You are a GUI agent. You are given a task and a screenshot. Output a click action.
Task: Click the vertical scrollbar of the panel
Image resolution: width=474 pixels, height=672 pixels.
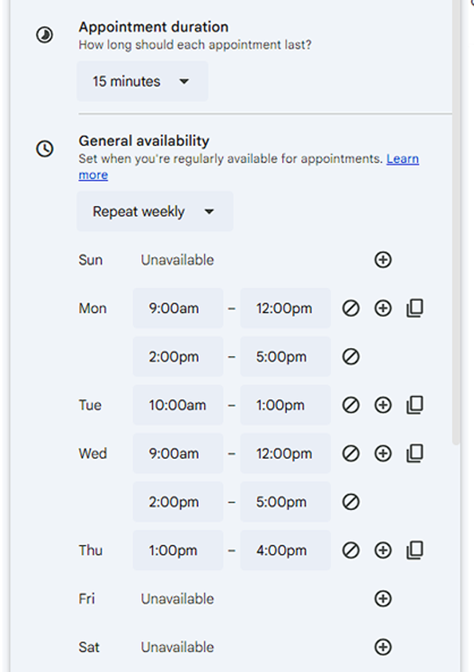[456, 223]
